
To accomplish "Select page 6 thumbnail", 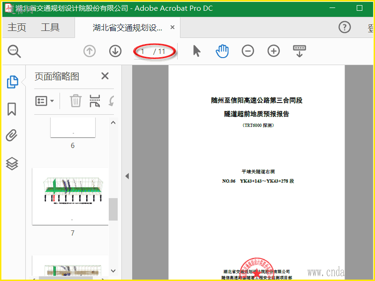I will click(73, 127).
